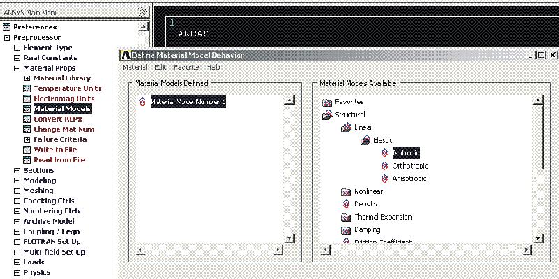Click scroll-down arrow in Material Models Available
Image resolution: width=559 pixels, height=279 pixels.
click(x=537, y=238)
